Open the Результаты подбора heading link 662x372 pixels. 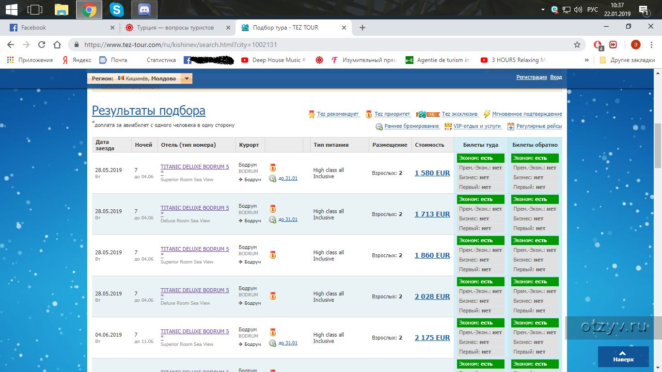click(149, 110)
